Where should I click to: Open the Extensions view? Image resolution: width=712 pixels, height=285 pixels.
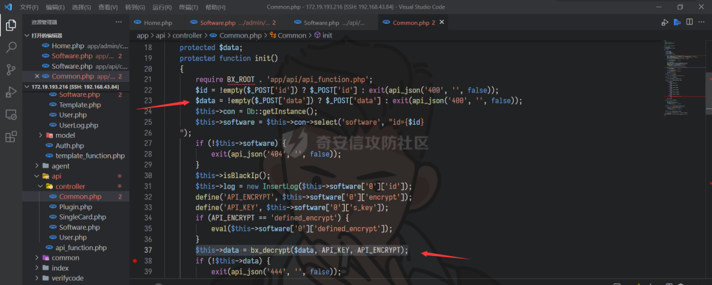tap(11, 137)
